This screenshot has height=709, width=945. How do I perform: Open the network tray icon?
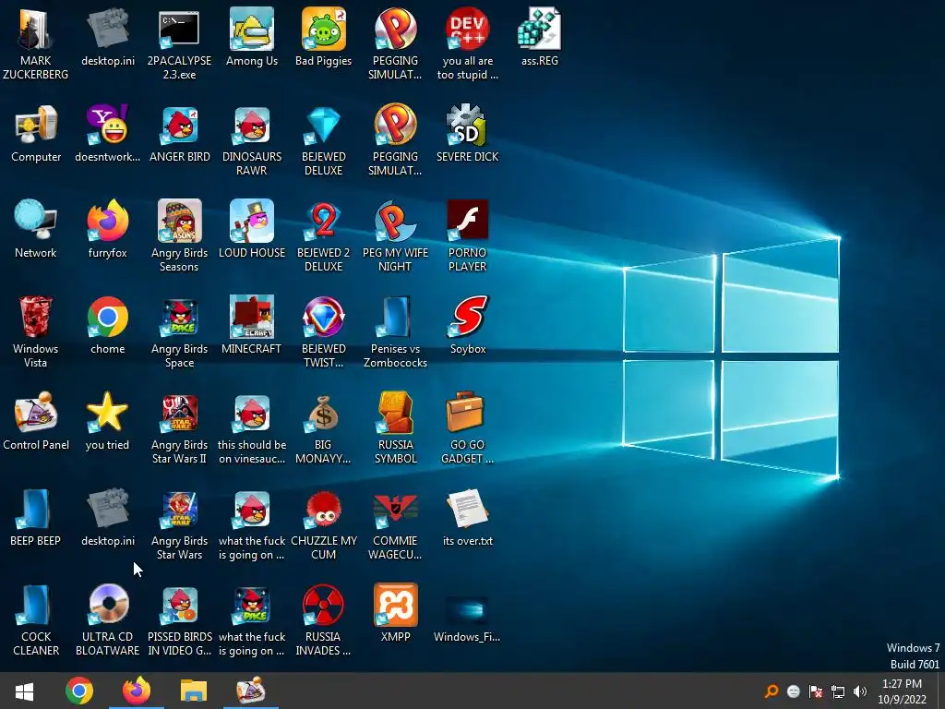click(838, 691)
